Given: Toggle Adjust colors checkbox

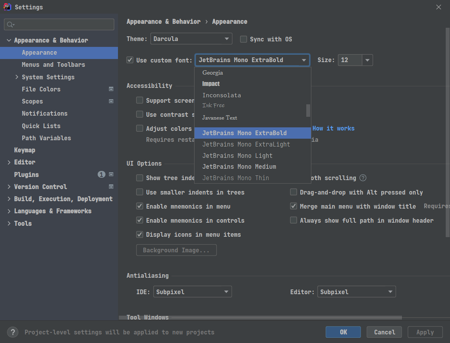Looking at the screenshot, I should click(x=139, y=128).
